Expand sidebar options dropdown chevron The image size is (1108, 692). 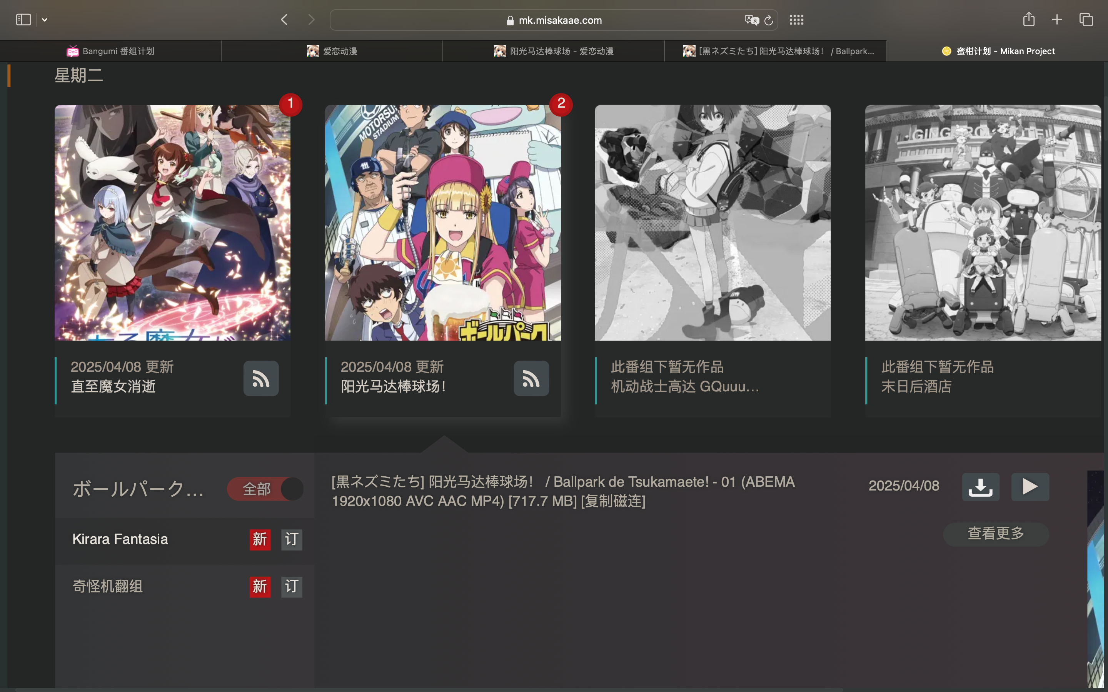tap(44, 20)
